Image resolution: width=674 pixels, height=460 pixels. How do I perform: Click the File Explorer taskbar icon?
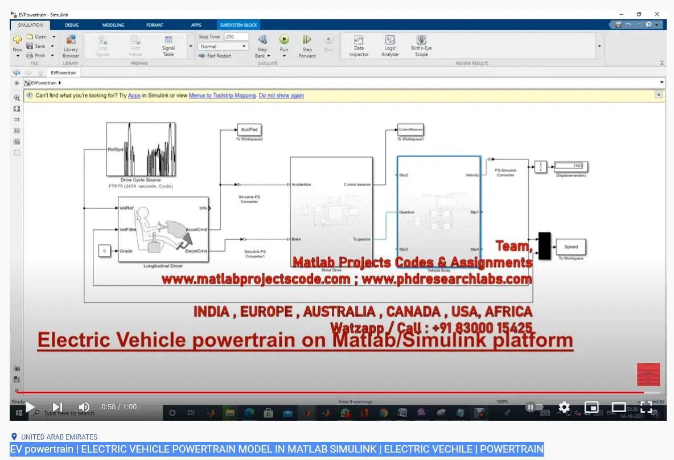[231, 413]
